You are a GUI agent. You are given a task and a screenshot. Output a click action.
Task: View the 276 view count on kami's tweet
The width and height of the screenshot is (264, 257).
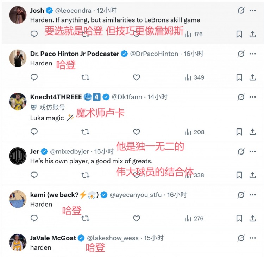click(x=194, y=218)
